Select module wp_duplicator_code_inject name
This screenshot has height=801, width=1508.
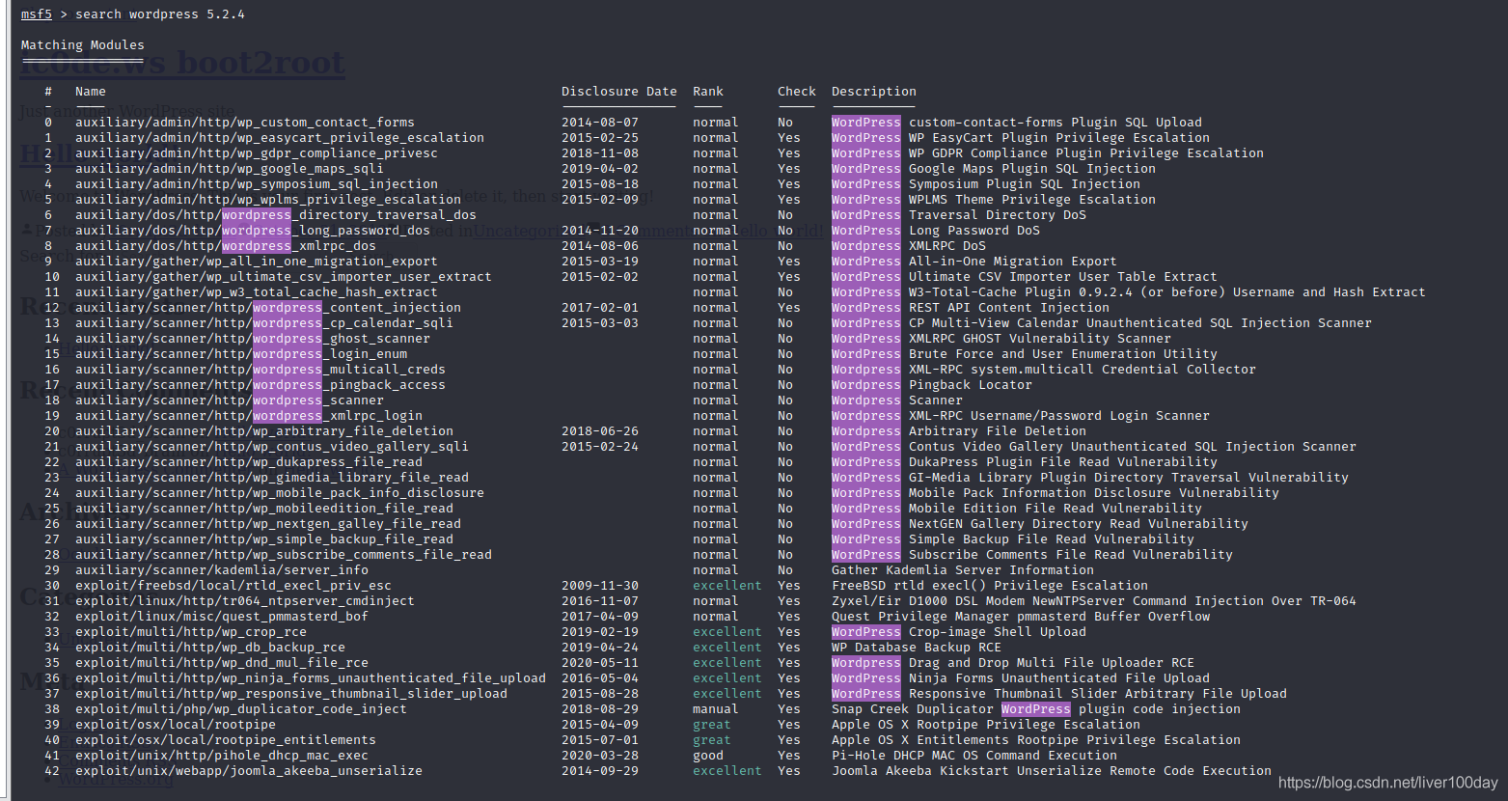(x=241, y=709)
